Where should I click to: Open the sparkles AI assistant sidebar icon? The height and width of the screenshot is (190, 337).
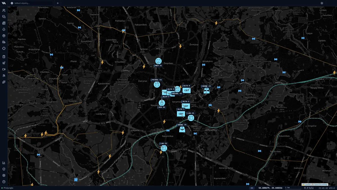pyautogui.click(x=4, y=82)
